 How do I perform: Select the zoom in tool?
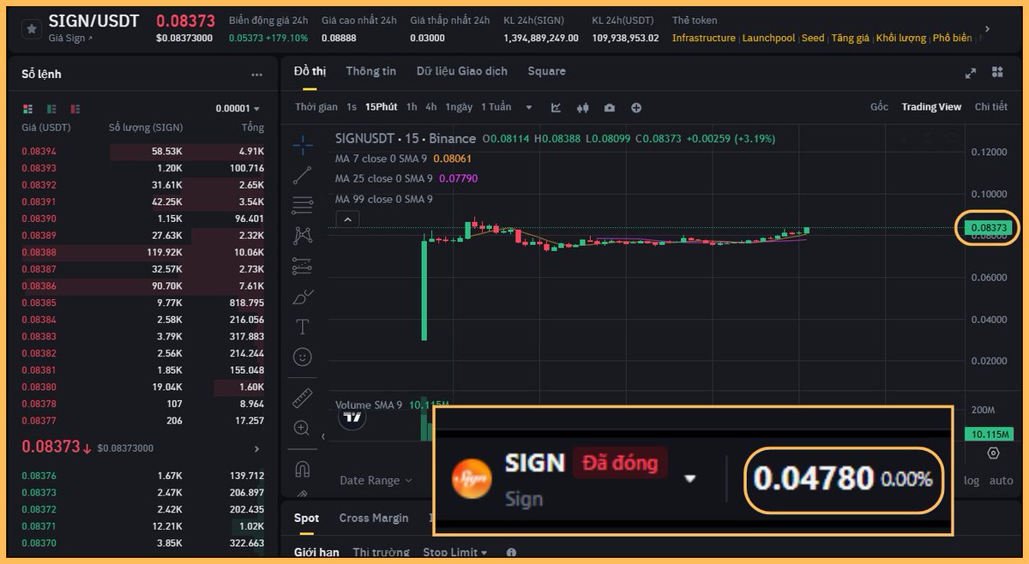(x=303, y=428)
